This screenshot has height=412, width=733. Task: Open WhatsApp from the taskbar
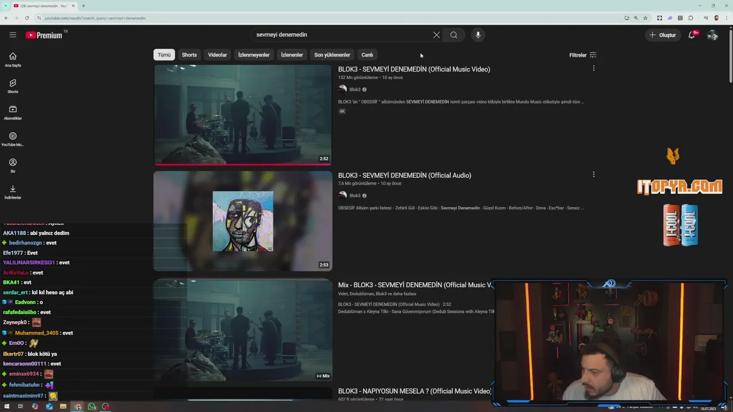coord(92,406)
